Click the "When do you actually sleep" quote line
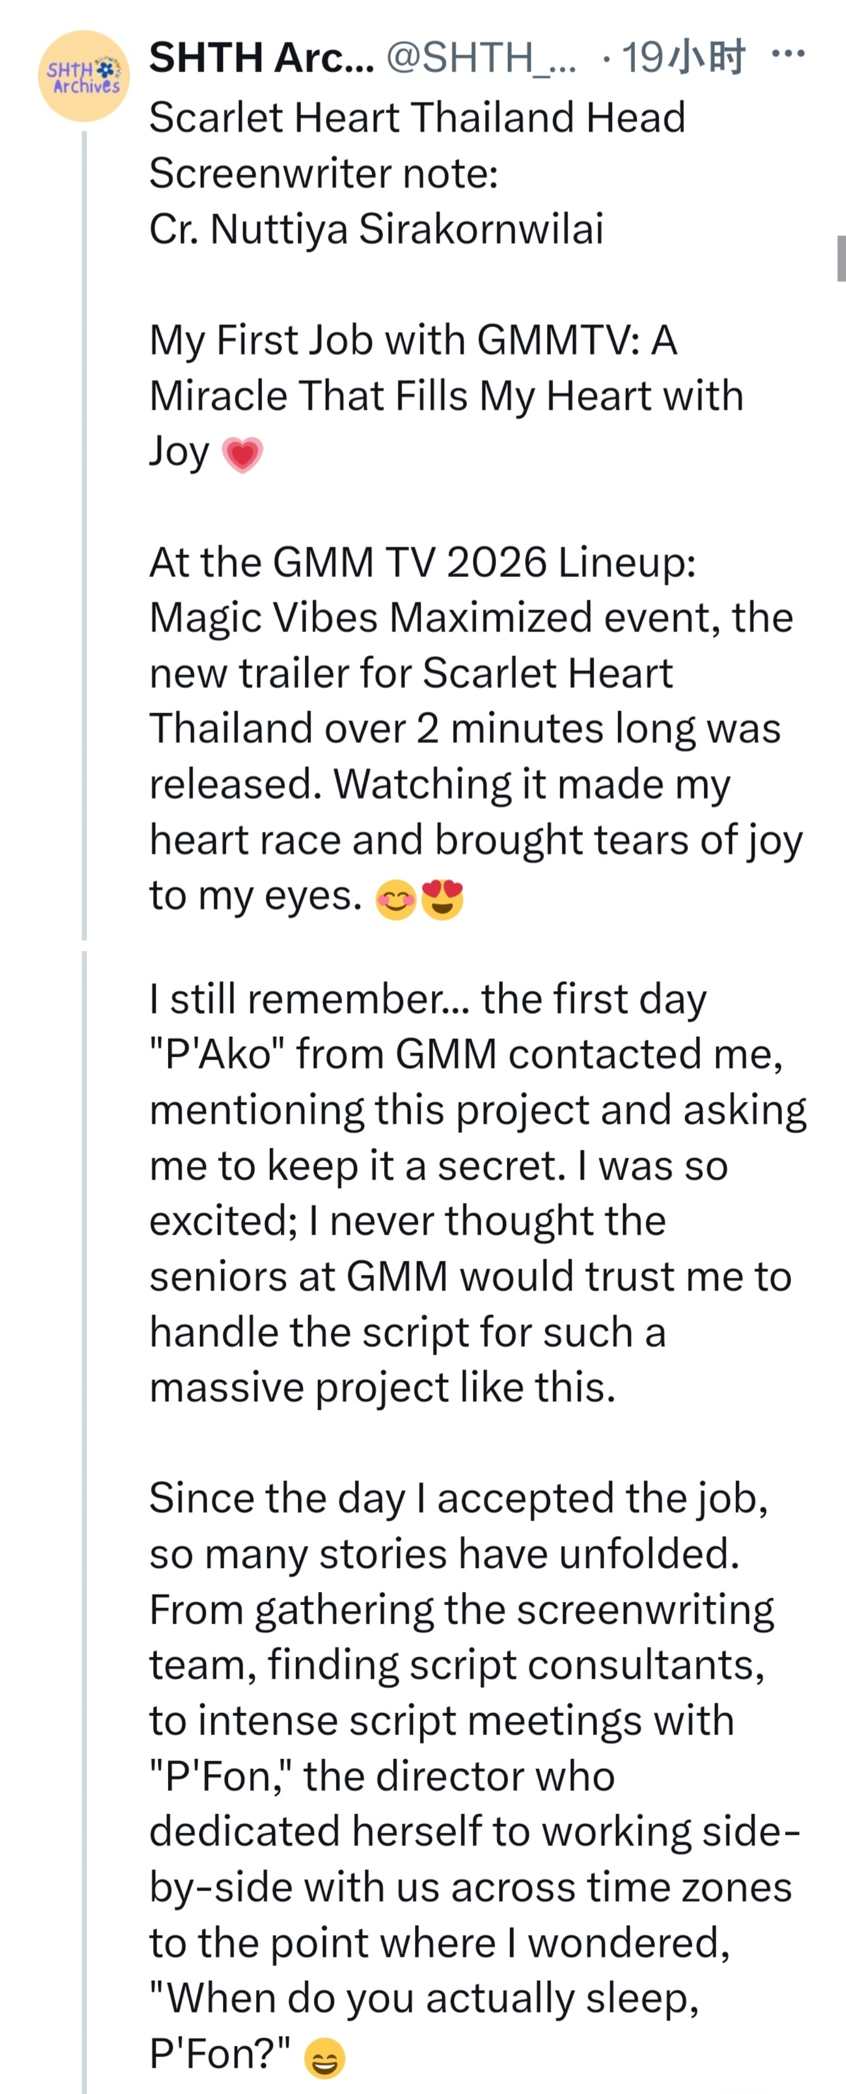 click(424, 1998)
